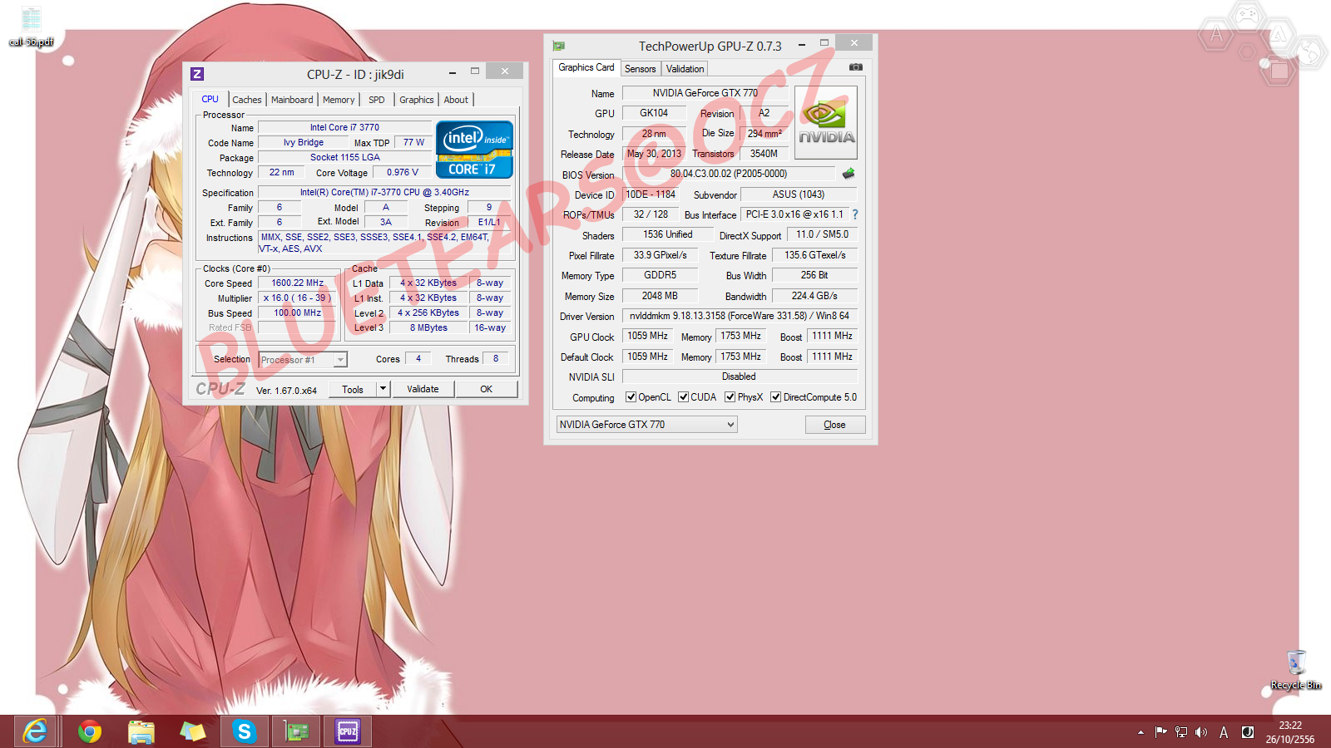Click the Bus Interface question mark icon
The height and width of the screenshot is (748, 1331).
pos(854,214)
